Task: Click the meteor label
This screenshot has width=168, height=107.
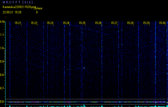Action: 38,8
